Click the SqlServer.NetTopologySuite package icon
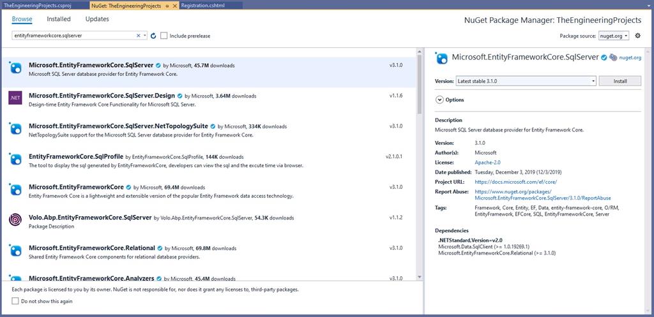 (x=15, y=128)
